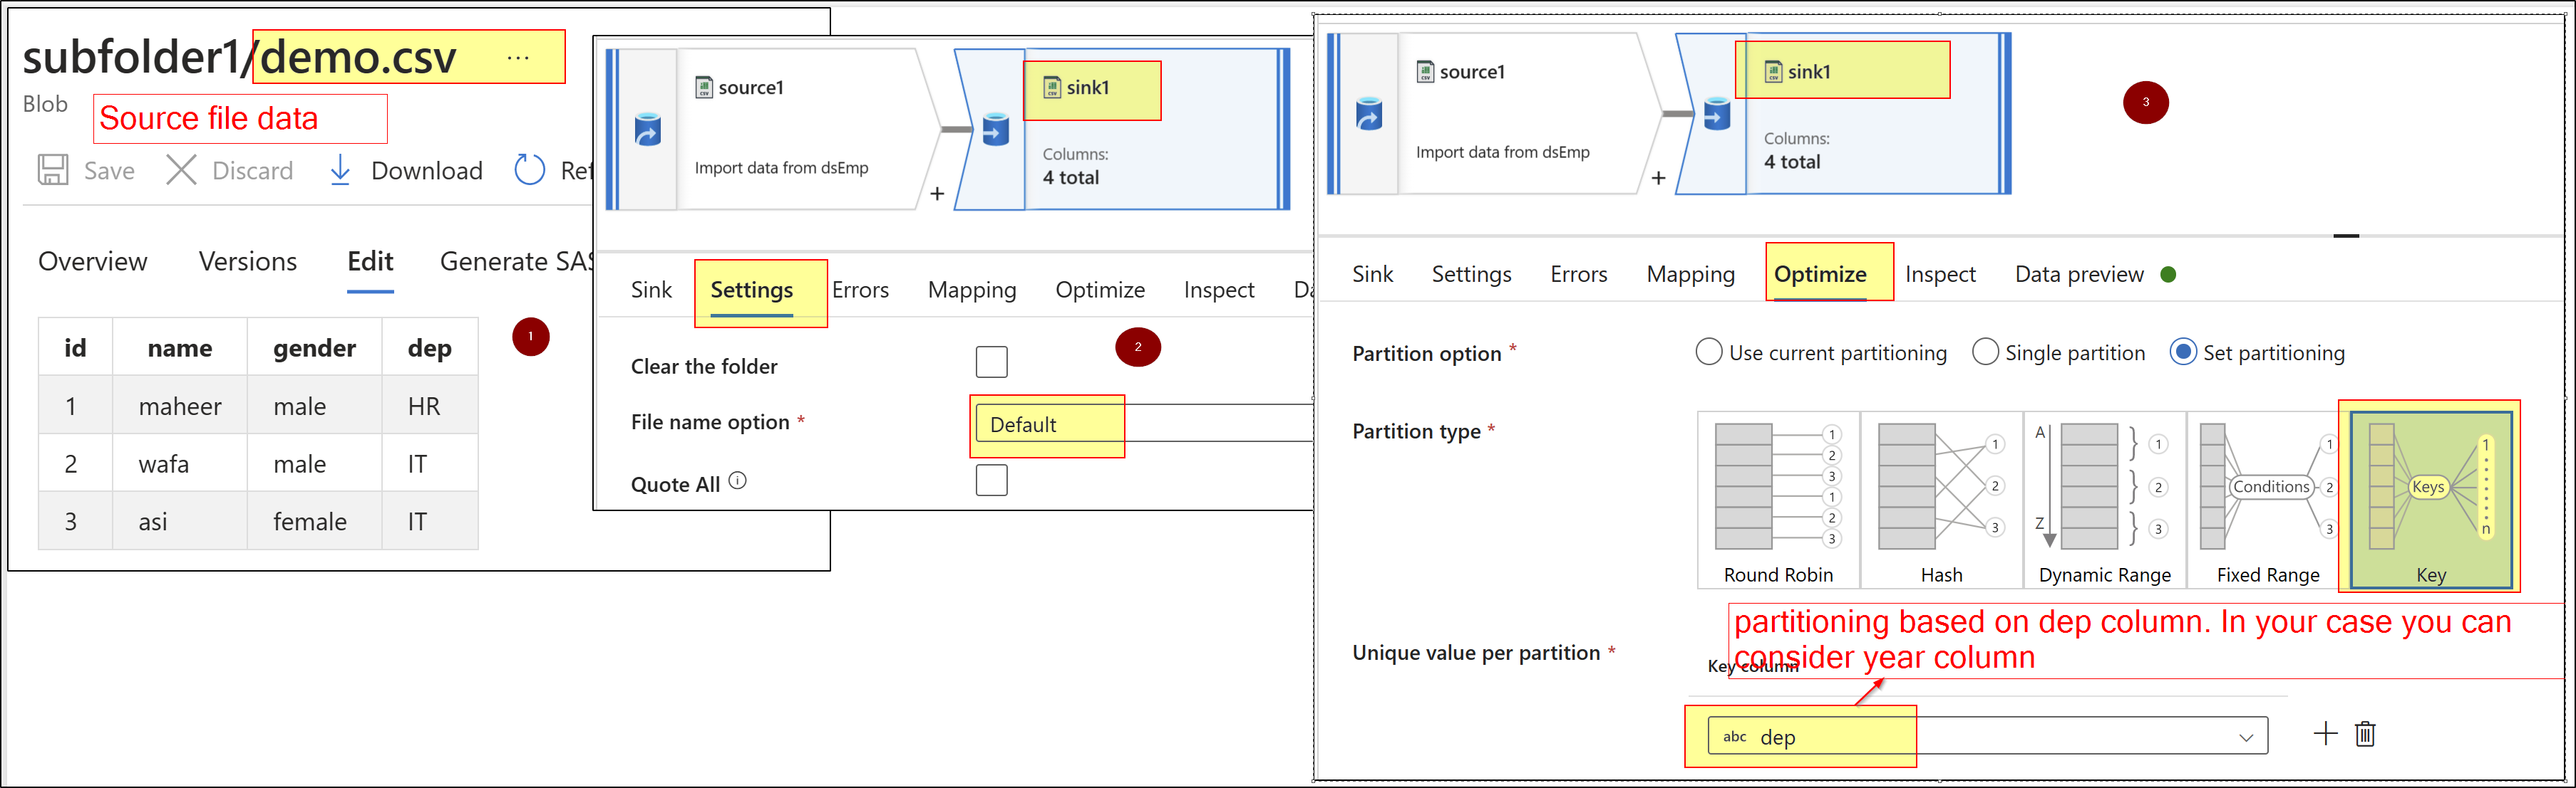Viewport: 2576px width, 788px height.
Task: Open the ellipsis menu next to demo.csv
Action: [518, 57]
